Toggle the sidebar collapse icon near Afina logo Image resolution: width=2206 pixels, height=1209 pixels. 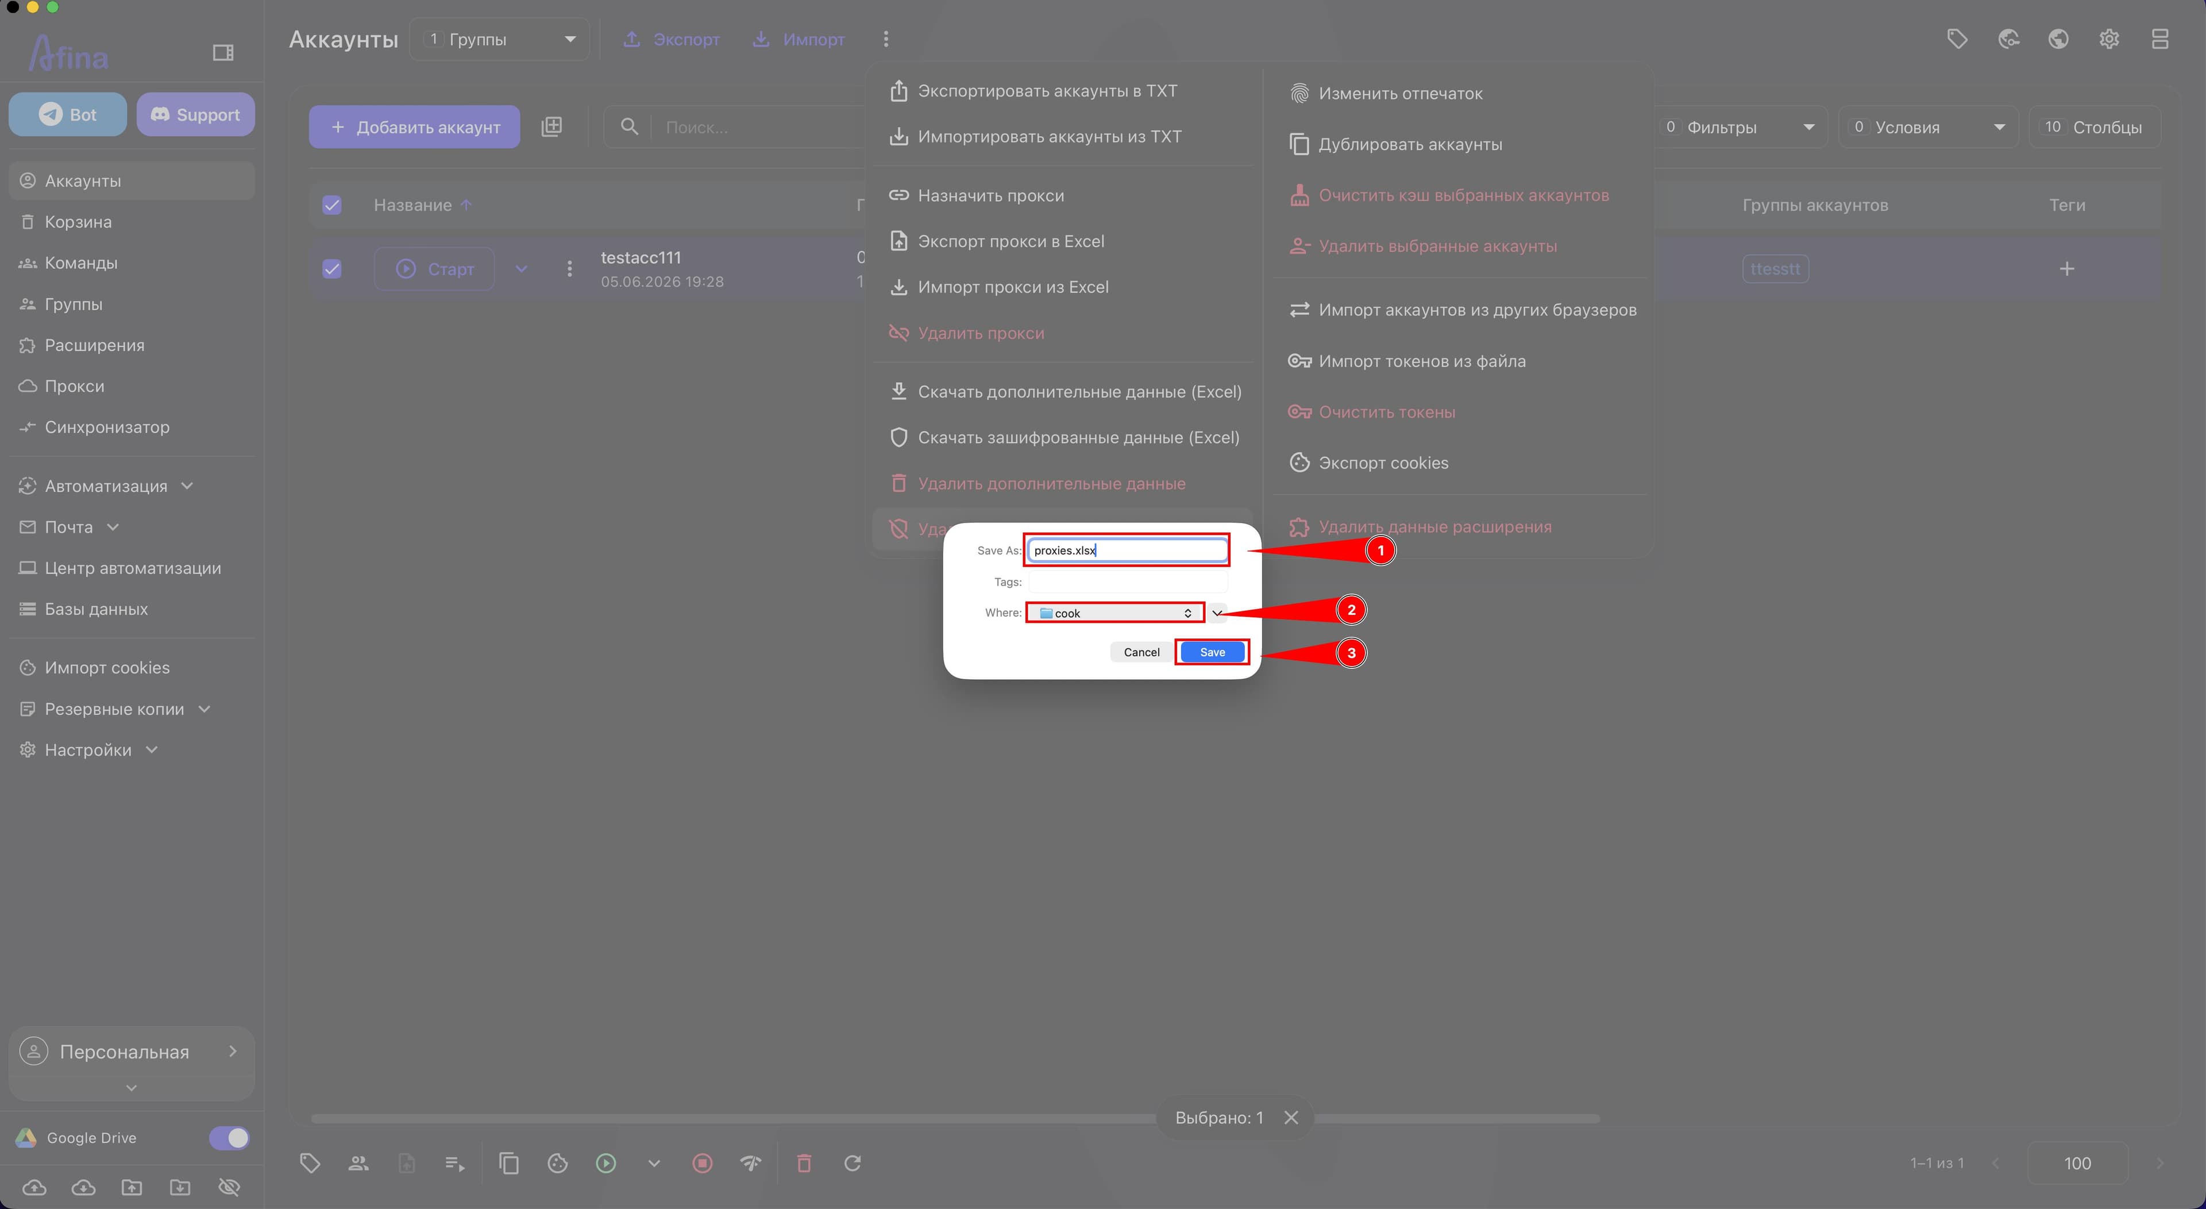click(223, 53)
